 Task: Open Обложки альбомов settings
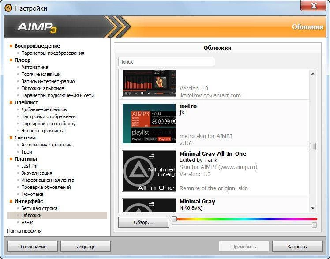pos(43,88)
